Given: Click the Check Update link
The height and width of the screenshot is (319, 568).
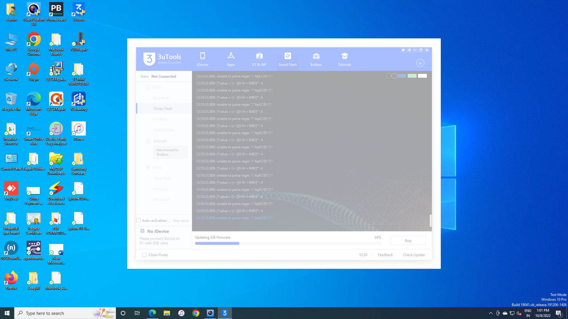Looking at the screenshot, I should coord(414,255).
